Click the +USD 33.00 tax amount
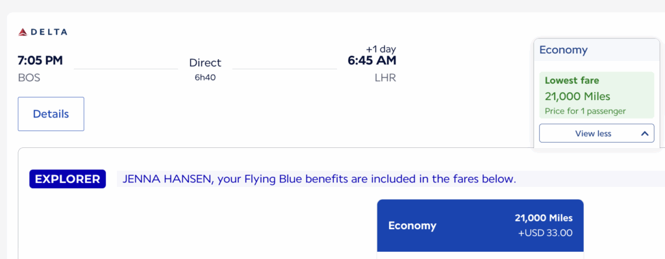665x259 pixels. tap(546, 233)
